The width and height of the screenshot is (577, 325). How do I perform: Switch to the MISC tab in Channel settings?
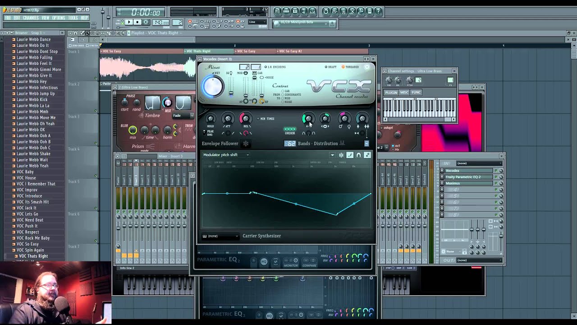(x=404, y=93)
